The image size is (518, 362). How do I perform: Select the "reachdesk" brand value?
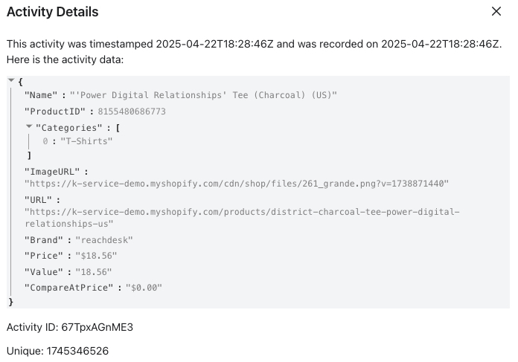[103, 240]
